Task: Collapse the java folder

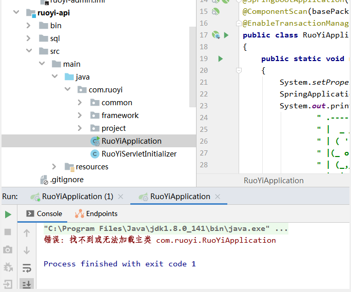Action: click(x=54, y=76)
